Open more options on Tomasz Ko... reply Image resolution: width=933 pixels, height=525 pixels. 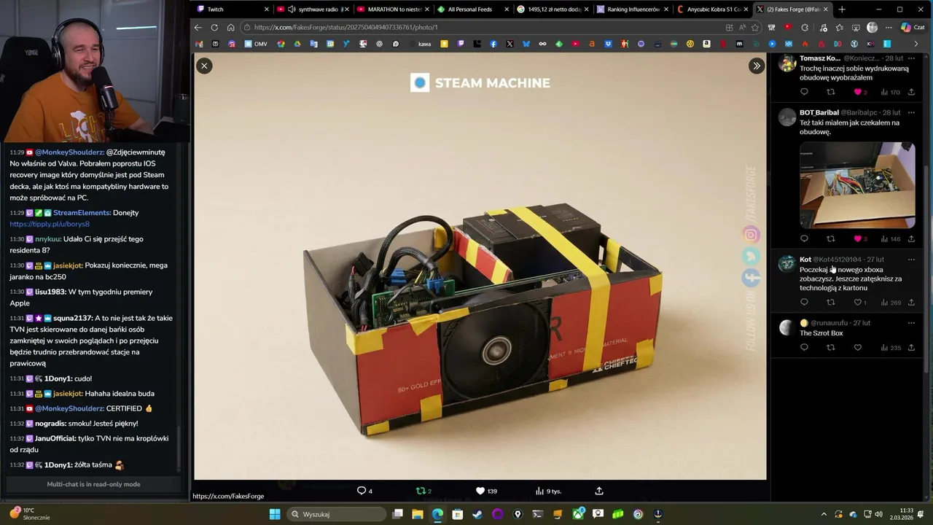point(911,58)
